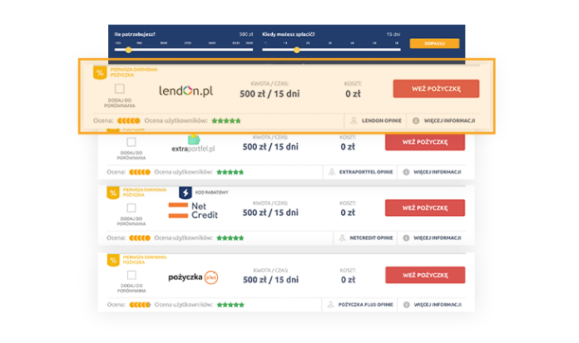The image size is (579, 343).
Task: Click the '0 zł' cost in pożyczka plus offer
Action: pos(349,280)
